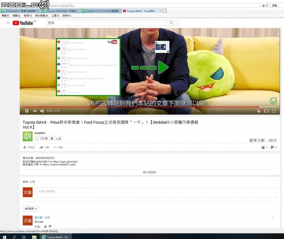Open the Windows Start menu
284x239 pixels.
4,237
